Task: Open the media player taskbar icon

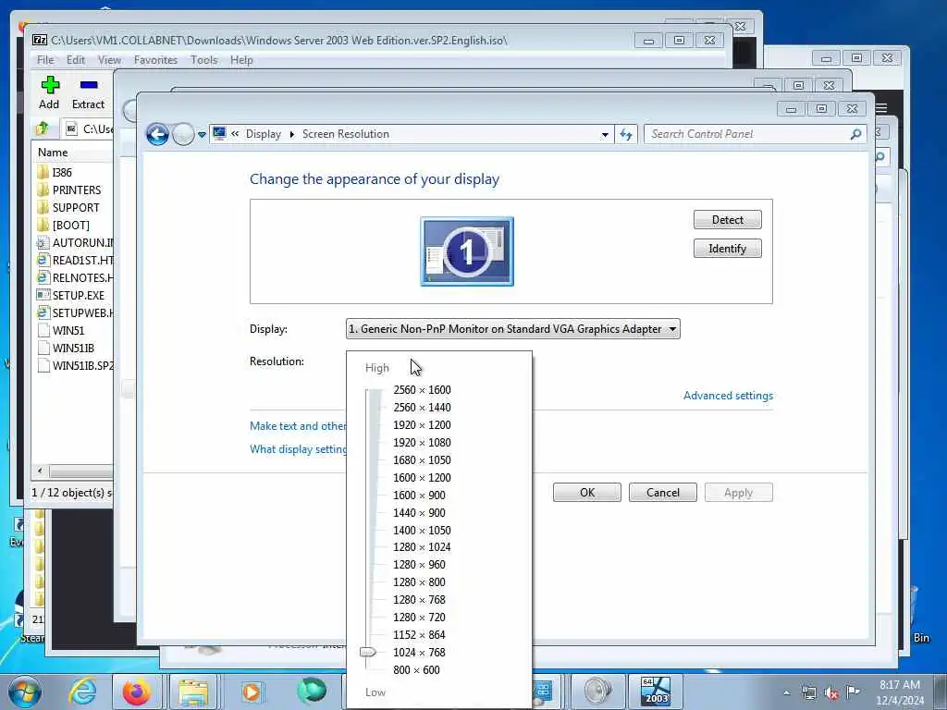Action: pyautogui.click(x=252, y=692)
